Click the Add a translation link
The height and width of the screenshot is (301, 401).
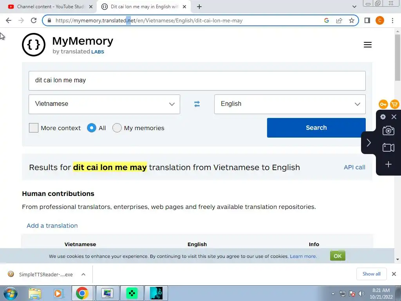tap(52, 225)
